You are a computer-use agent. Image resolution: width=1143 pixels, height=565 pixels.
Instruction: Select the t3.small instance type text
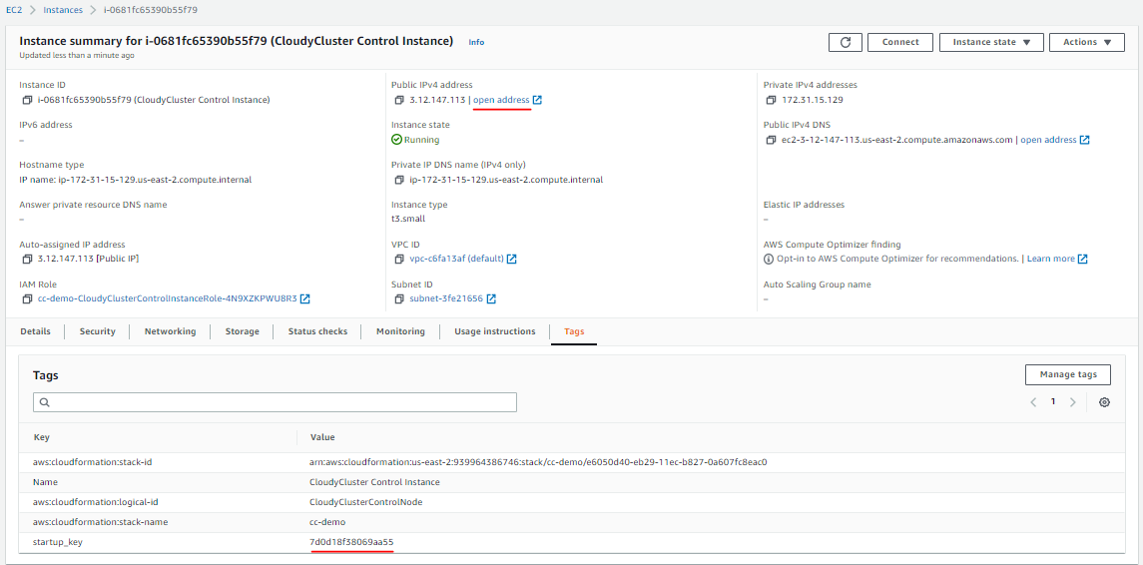408,219
